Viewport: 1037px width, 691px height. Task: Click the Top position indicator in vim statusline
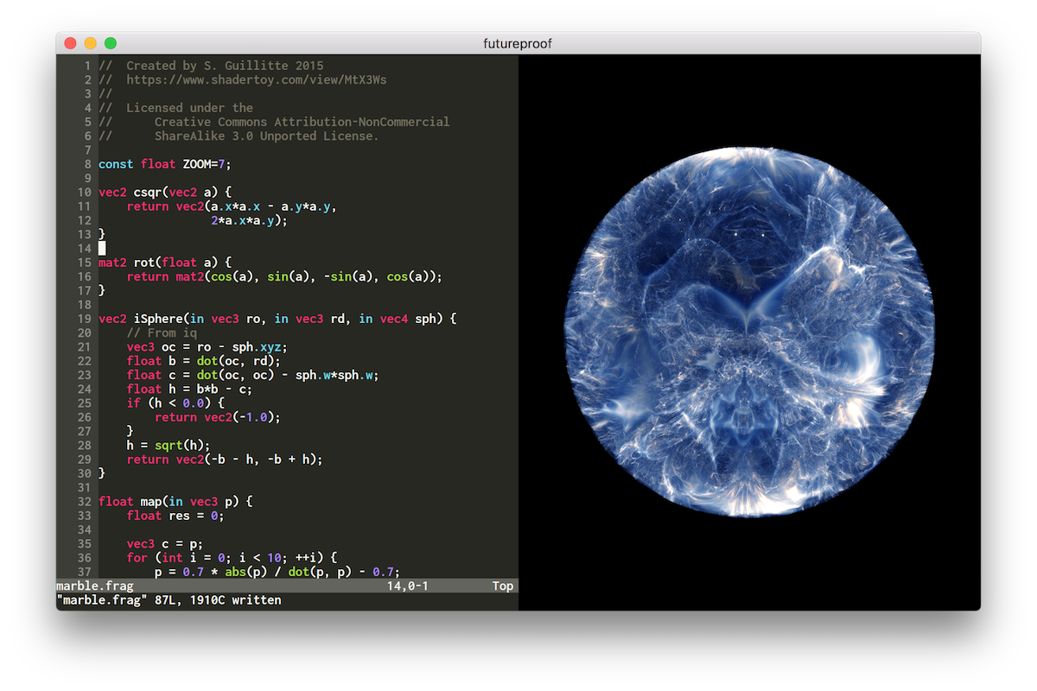click(x=502, y=586)
